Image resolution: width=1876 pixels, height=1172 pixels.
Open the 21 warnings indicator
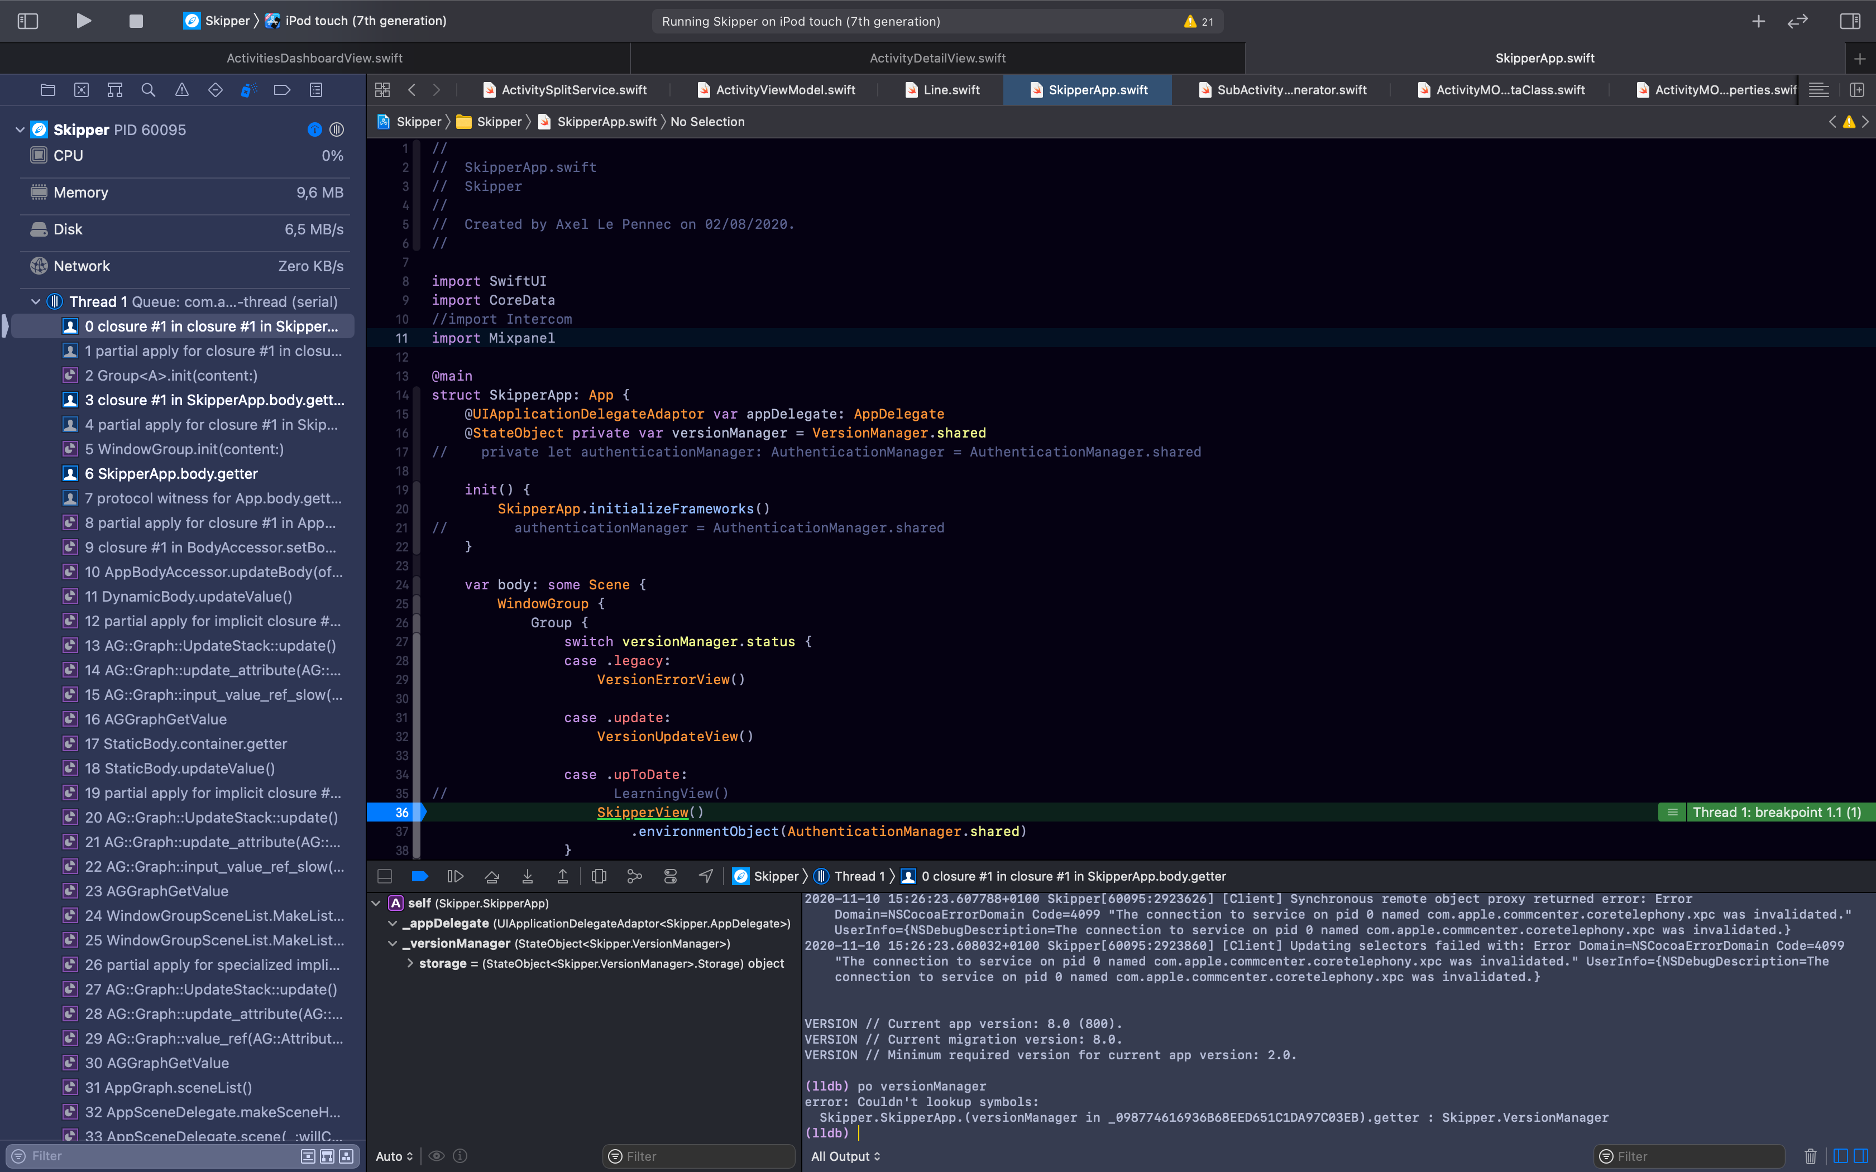[x=1199, y=22]
